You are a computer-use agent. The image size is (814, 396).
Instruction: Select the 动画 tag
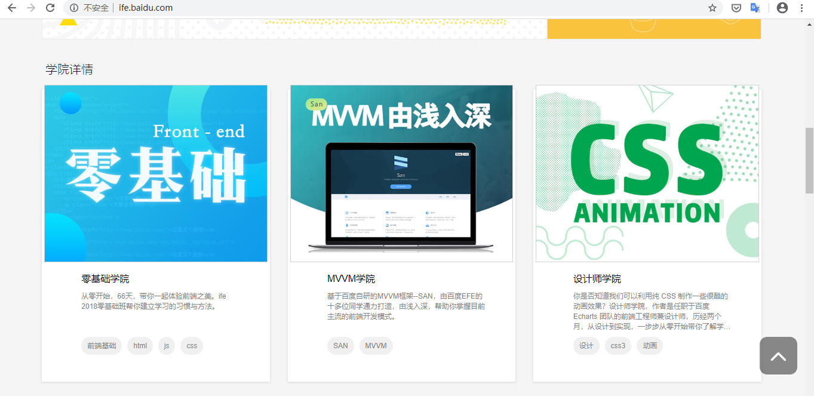point(650,346)
